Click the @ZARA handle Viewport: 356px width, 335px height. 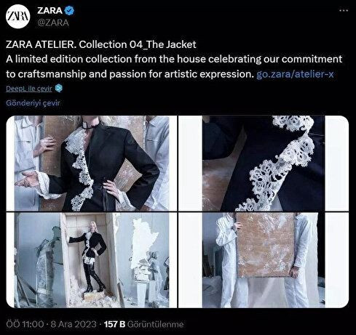[x=53, y=23]
